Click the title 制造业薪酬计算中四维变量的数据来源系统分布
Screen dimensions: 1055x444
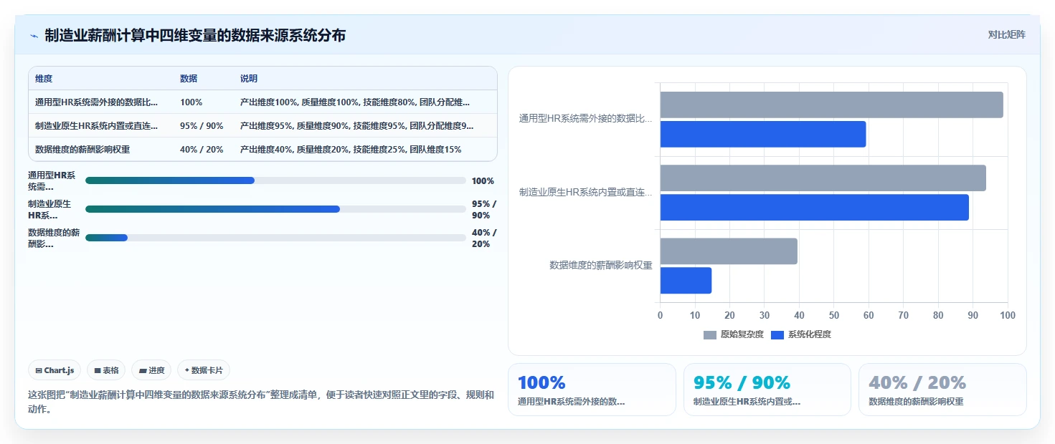click(195, 35)
